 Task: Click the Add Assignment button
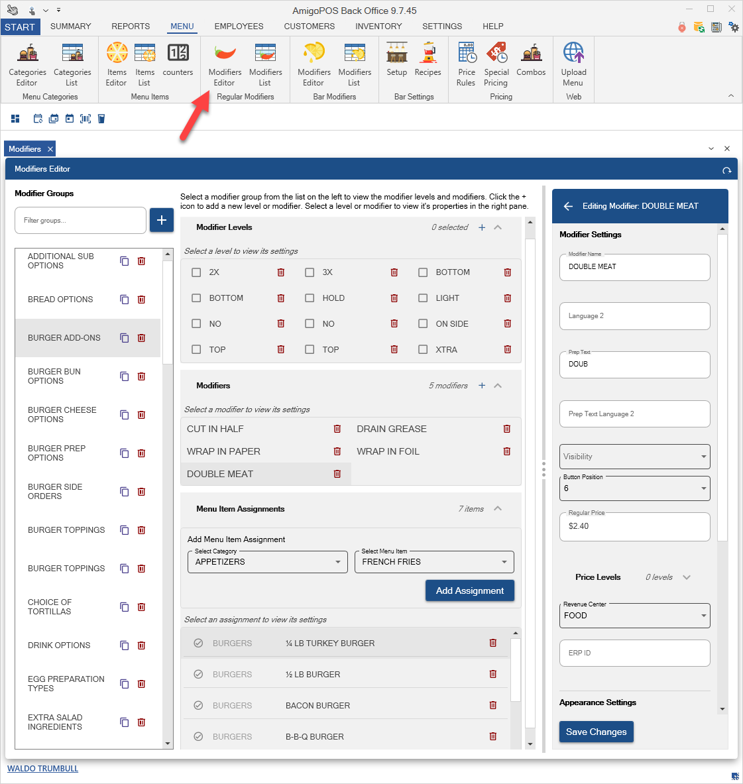pos(469,590)
